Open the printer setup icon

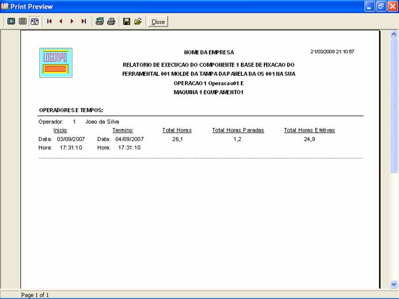point(100,21)
